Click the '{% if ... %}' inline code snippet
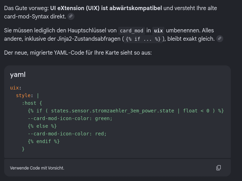 143,39
